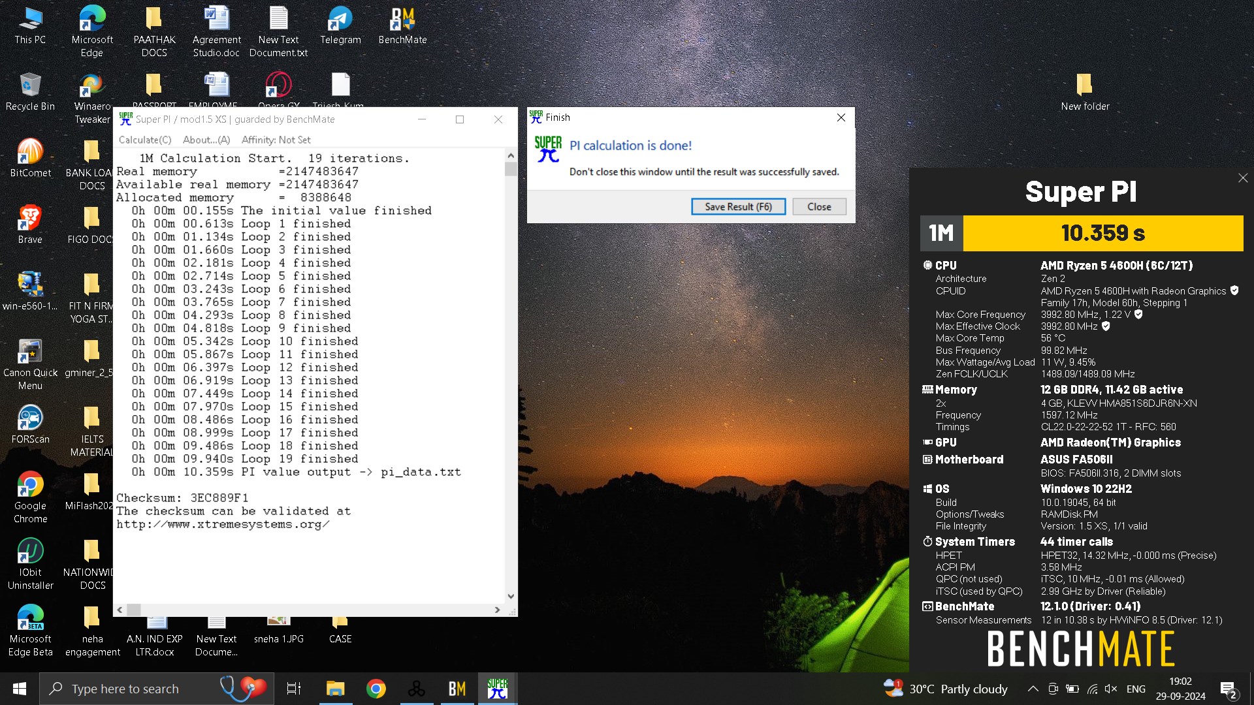Click Close button in Finish dialog
The image size is (1254, 705).
[819, 206]
